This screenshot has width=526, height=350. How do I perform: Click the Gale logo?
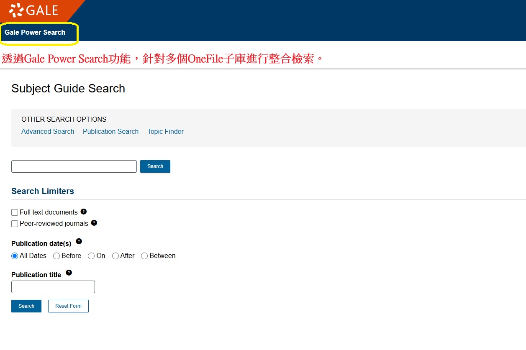[x=33, y=10]
